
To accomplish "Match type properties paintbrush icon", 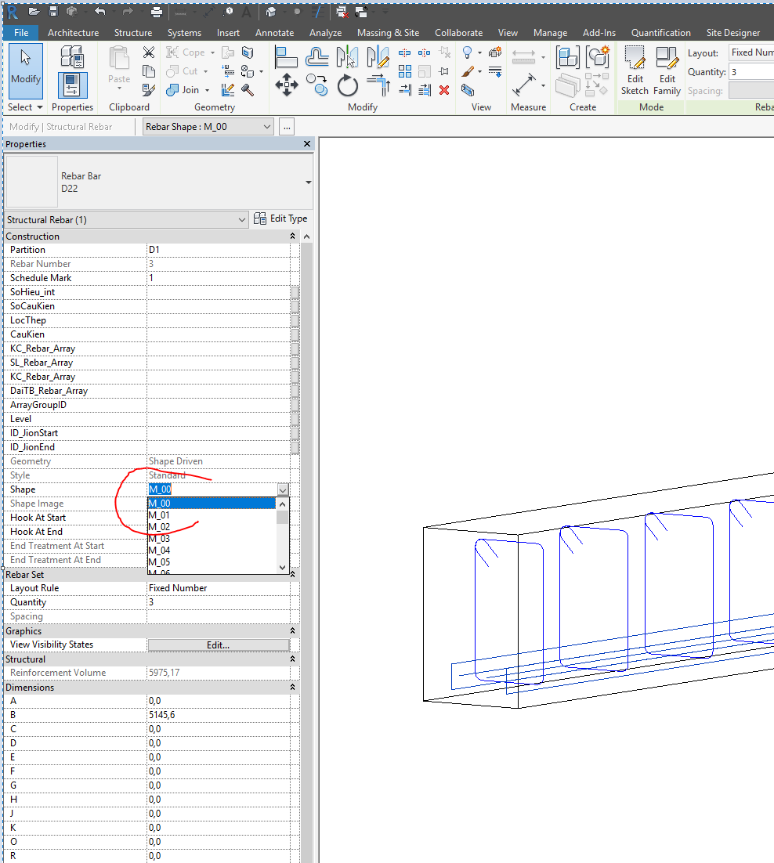I will [x=149, y=90].
